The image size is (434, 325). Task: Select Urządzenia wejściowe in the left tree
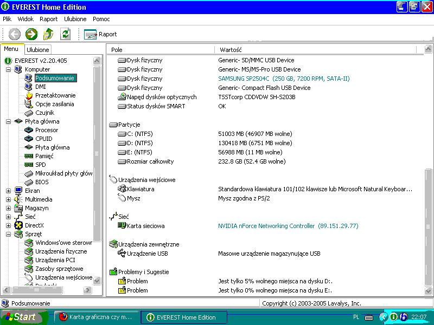tap(63, 277)
